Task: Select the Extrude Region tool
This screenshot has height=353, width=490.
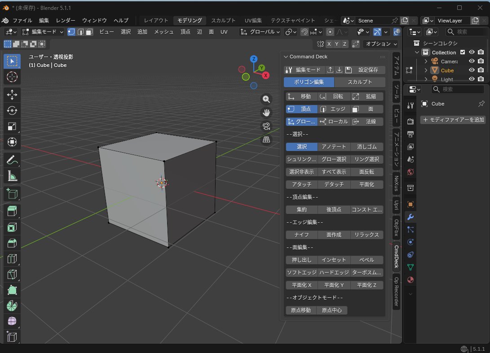Action: (12, 211)
